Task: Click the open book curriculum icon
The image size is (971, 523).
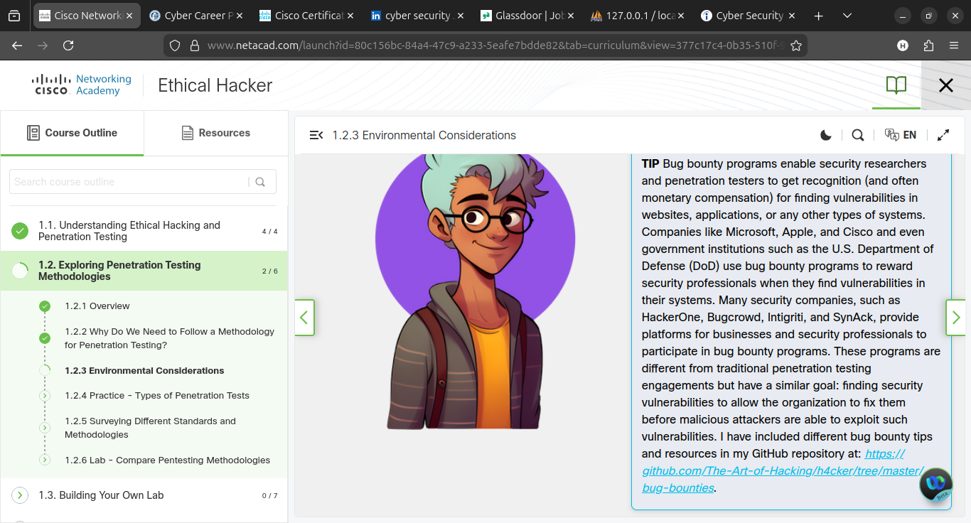Action: point(896,85)
